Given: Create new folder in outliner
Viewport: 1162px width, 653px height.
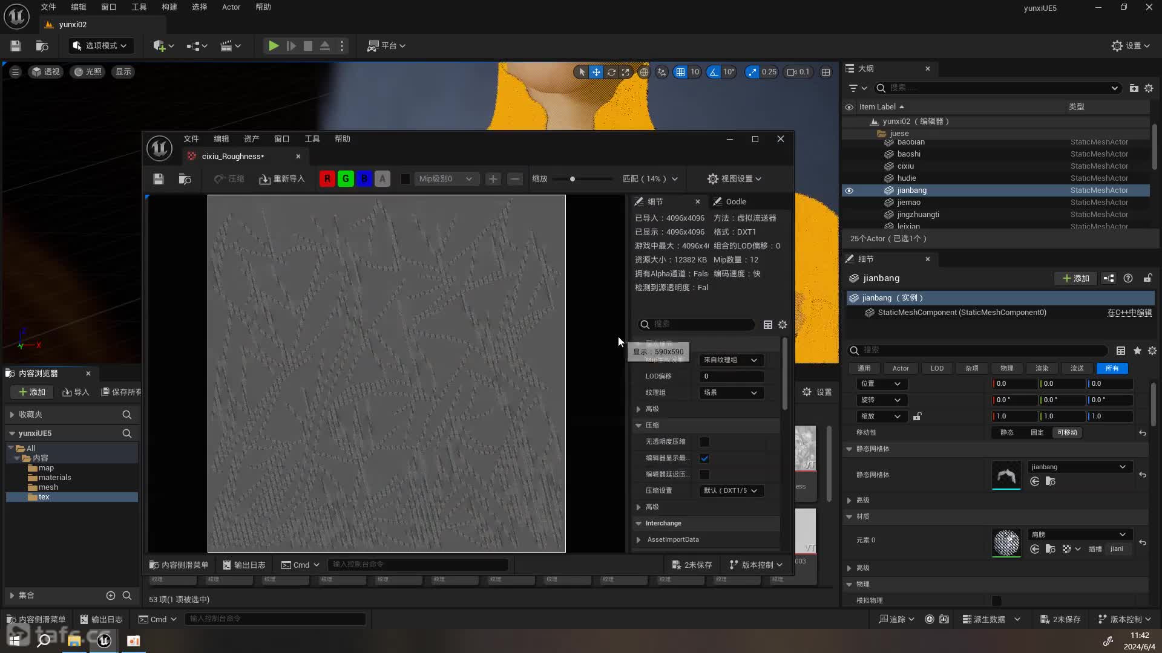Looking at the screenshot, I should pos(1134,88).
